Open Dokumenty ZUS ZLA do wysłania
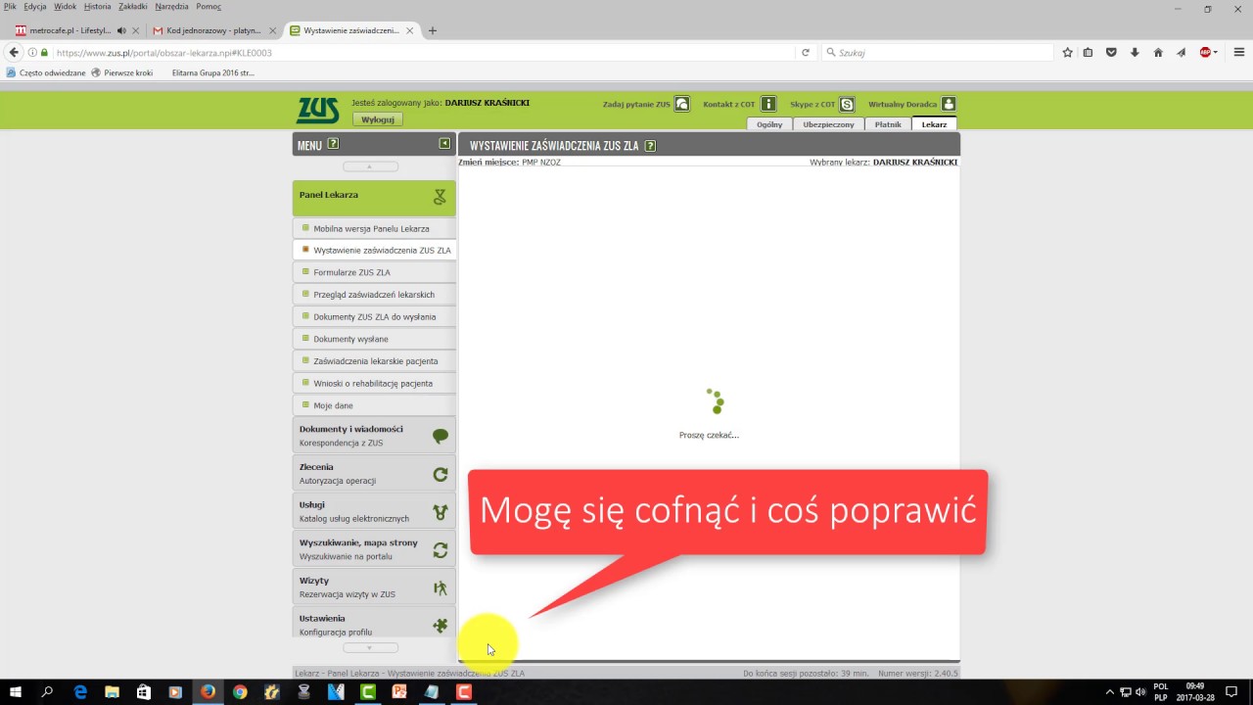The width and height of the screenshot is (1253, 705). coord(374,316)
